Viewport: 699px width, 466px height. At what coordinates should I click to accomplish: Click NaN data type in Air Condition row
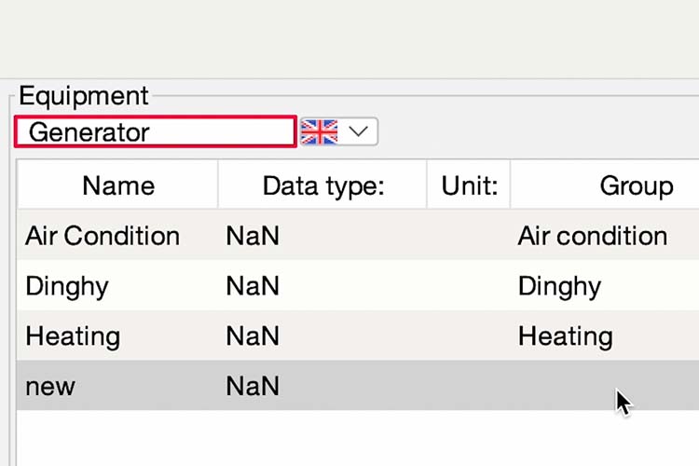253,236
